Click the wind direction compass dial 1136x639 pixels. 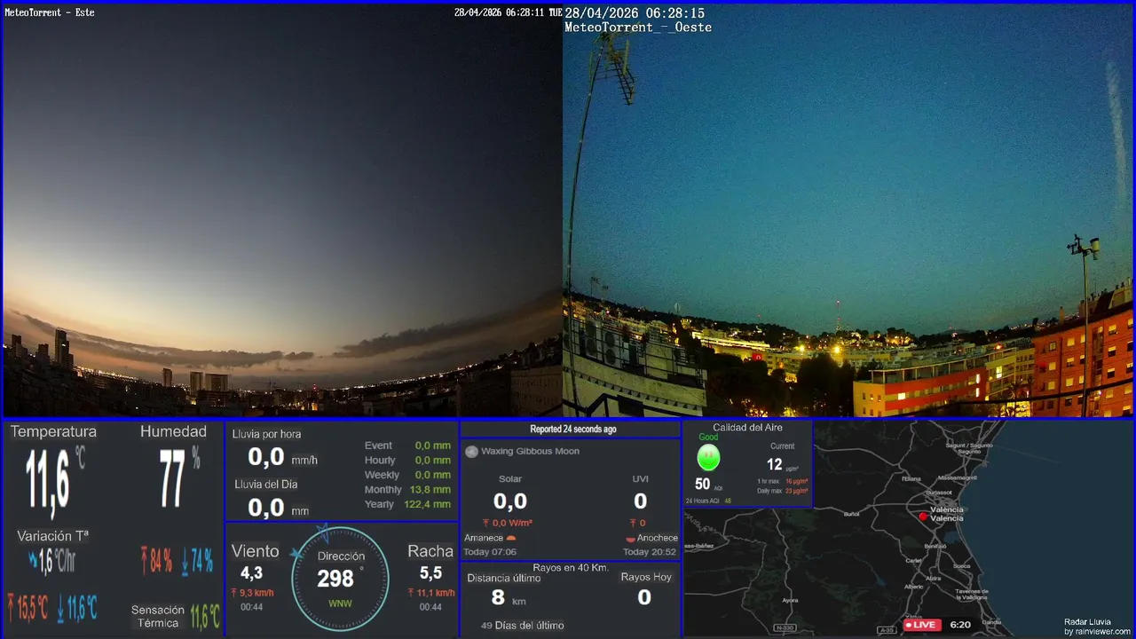point(340,579)
